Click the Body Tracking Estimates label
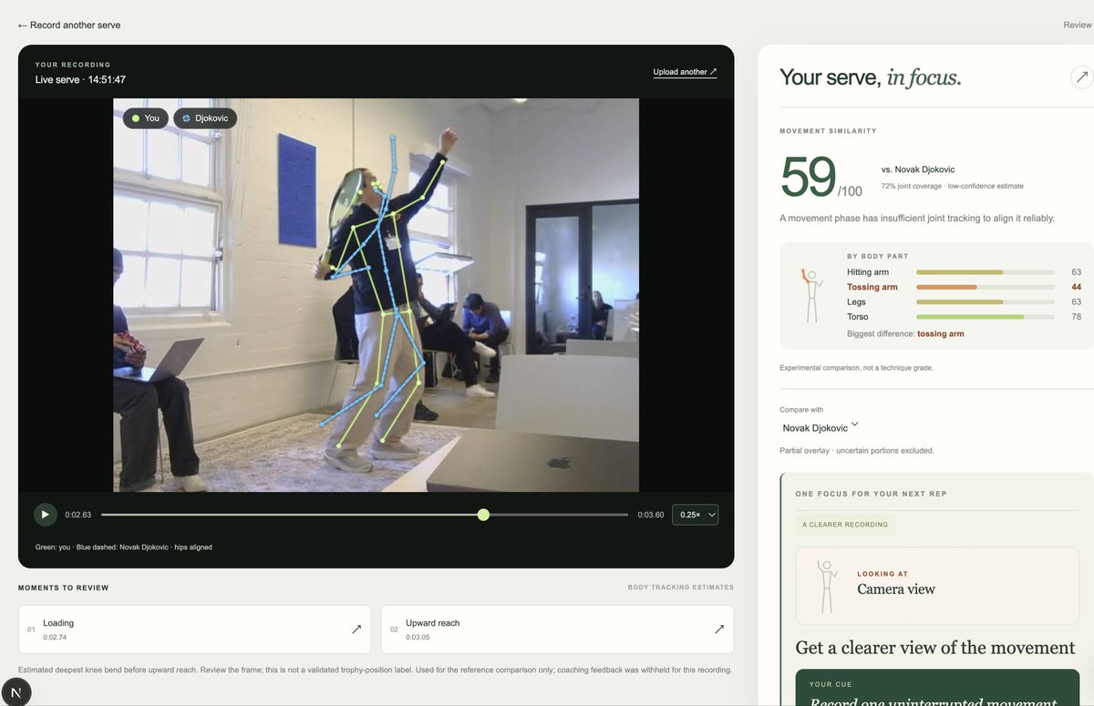1094x706 pixels. click(681, 588)
